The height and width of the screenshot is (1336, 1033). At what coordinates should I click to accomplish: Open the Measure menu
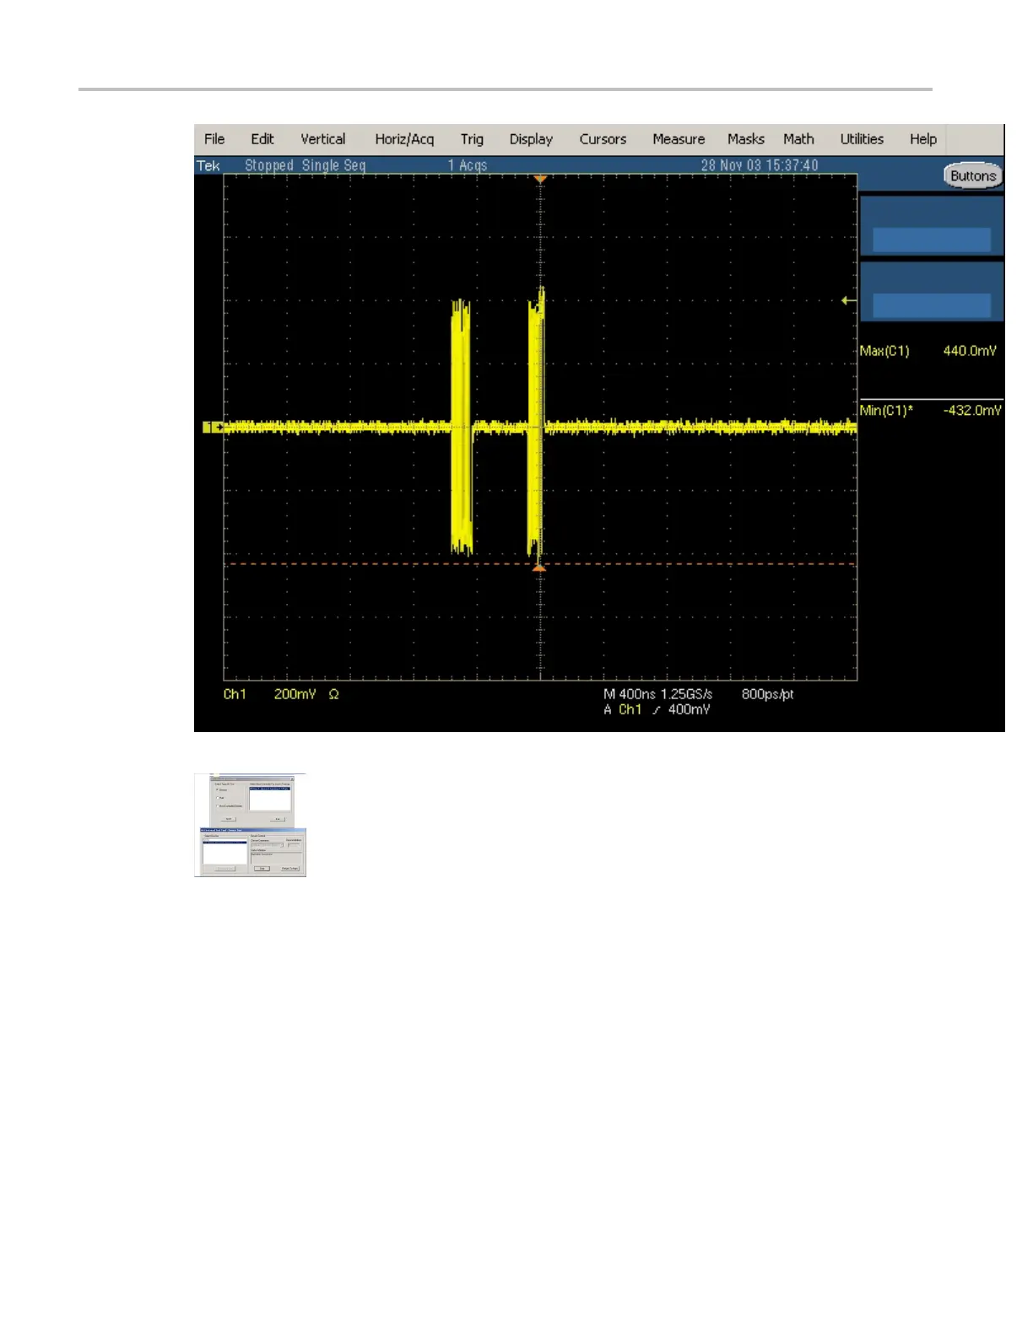[679, 139]
